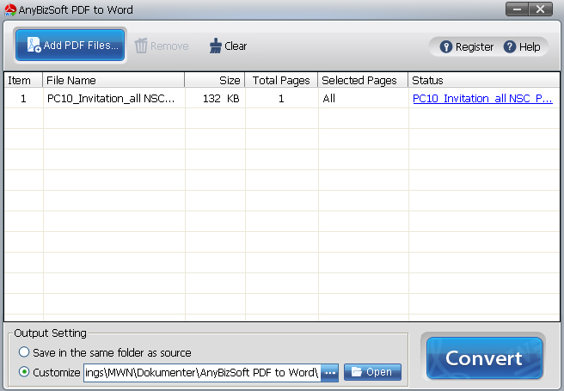
Task: Click item number 1 cell
Action: click(x=23, y=98)
